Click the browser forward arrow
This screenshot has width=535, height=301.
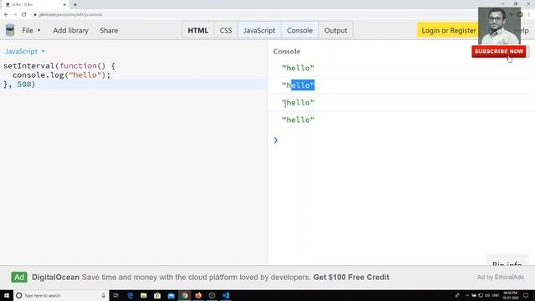[15, 15]
